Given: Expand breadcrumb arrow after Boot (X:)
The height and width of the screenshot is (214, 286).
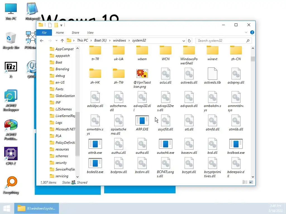Looking at the screenshot, I should click(110, 41).
